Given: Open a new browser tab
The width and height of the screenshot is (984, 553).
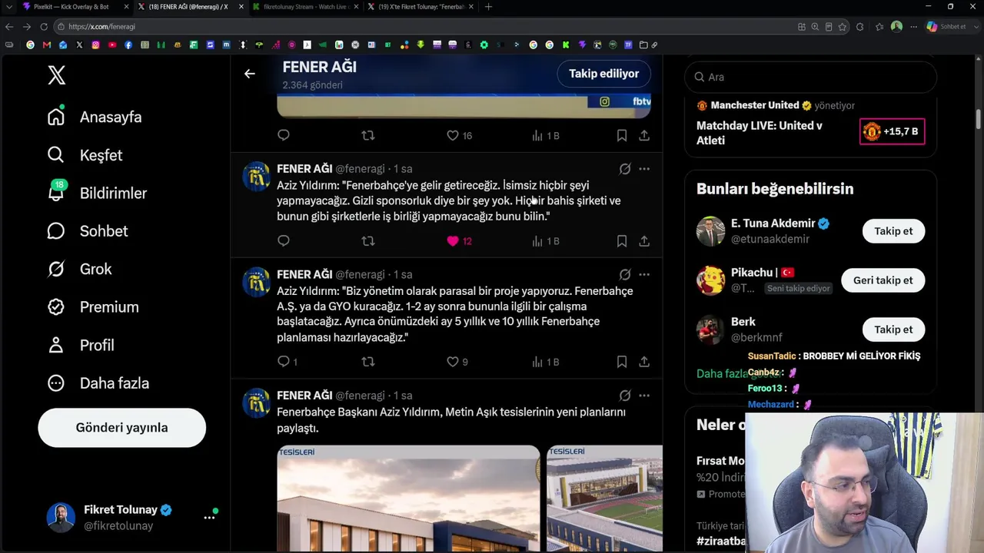Looking at the screenshot, I should (488, 7).
